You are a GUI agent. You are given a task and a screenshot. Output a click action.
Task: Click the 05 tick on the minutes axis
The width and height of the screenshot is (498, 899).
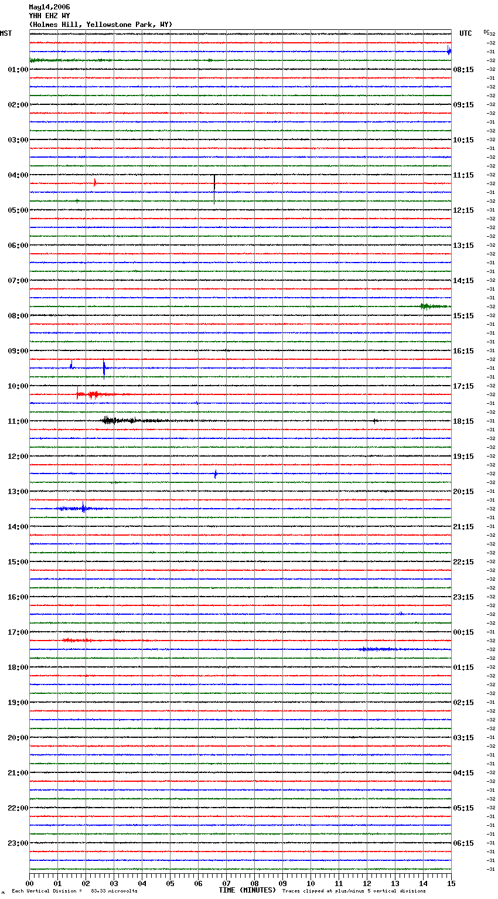[170, 883]
